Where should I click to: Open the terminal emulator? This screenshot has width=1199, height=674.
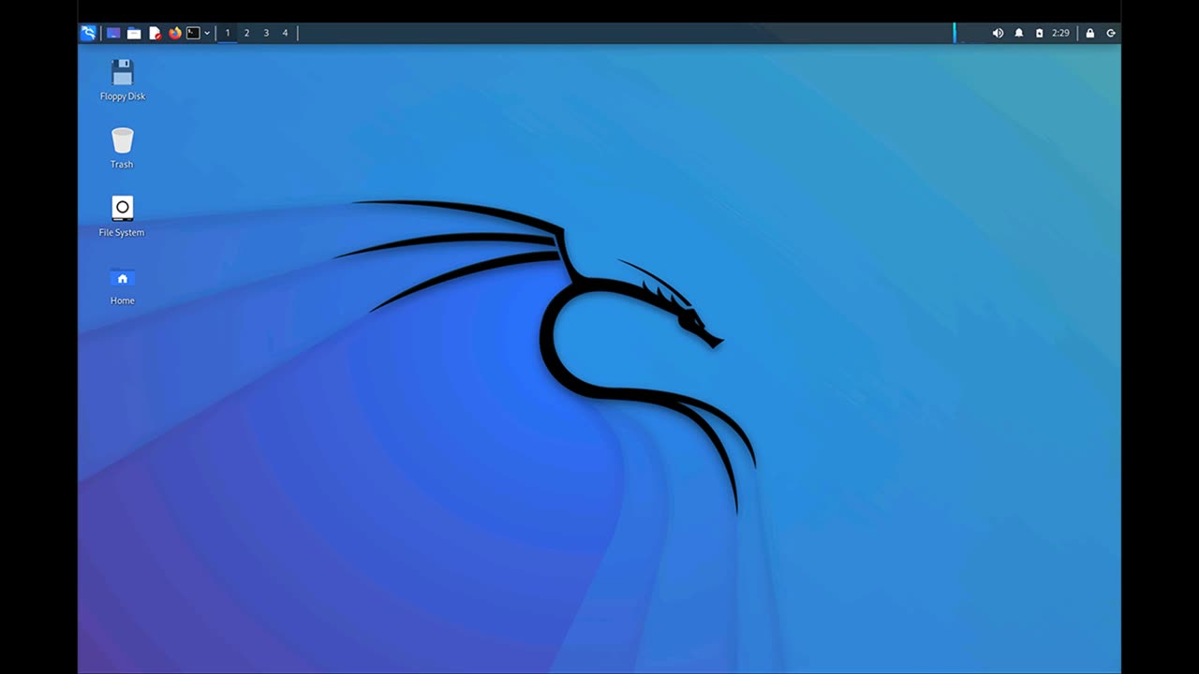(x=193, y=33)
